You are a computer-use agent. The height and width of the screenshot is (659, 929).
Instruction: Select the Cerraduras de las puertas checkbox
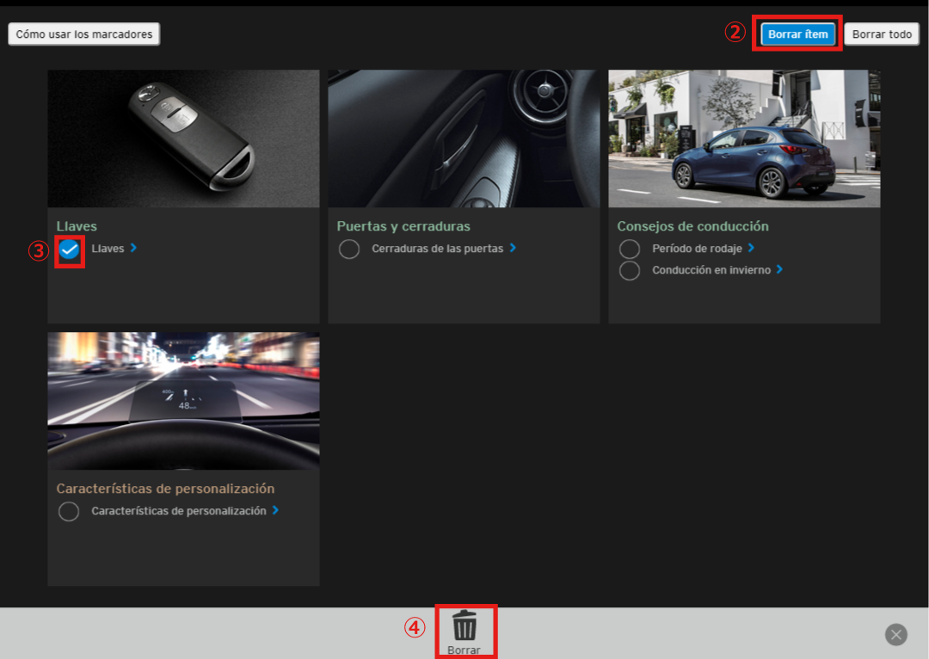point(349,249)
